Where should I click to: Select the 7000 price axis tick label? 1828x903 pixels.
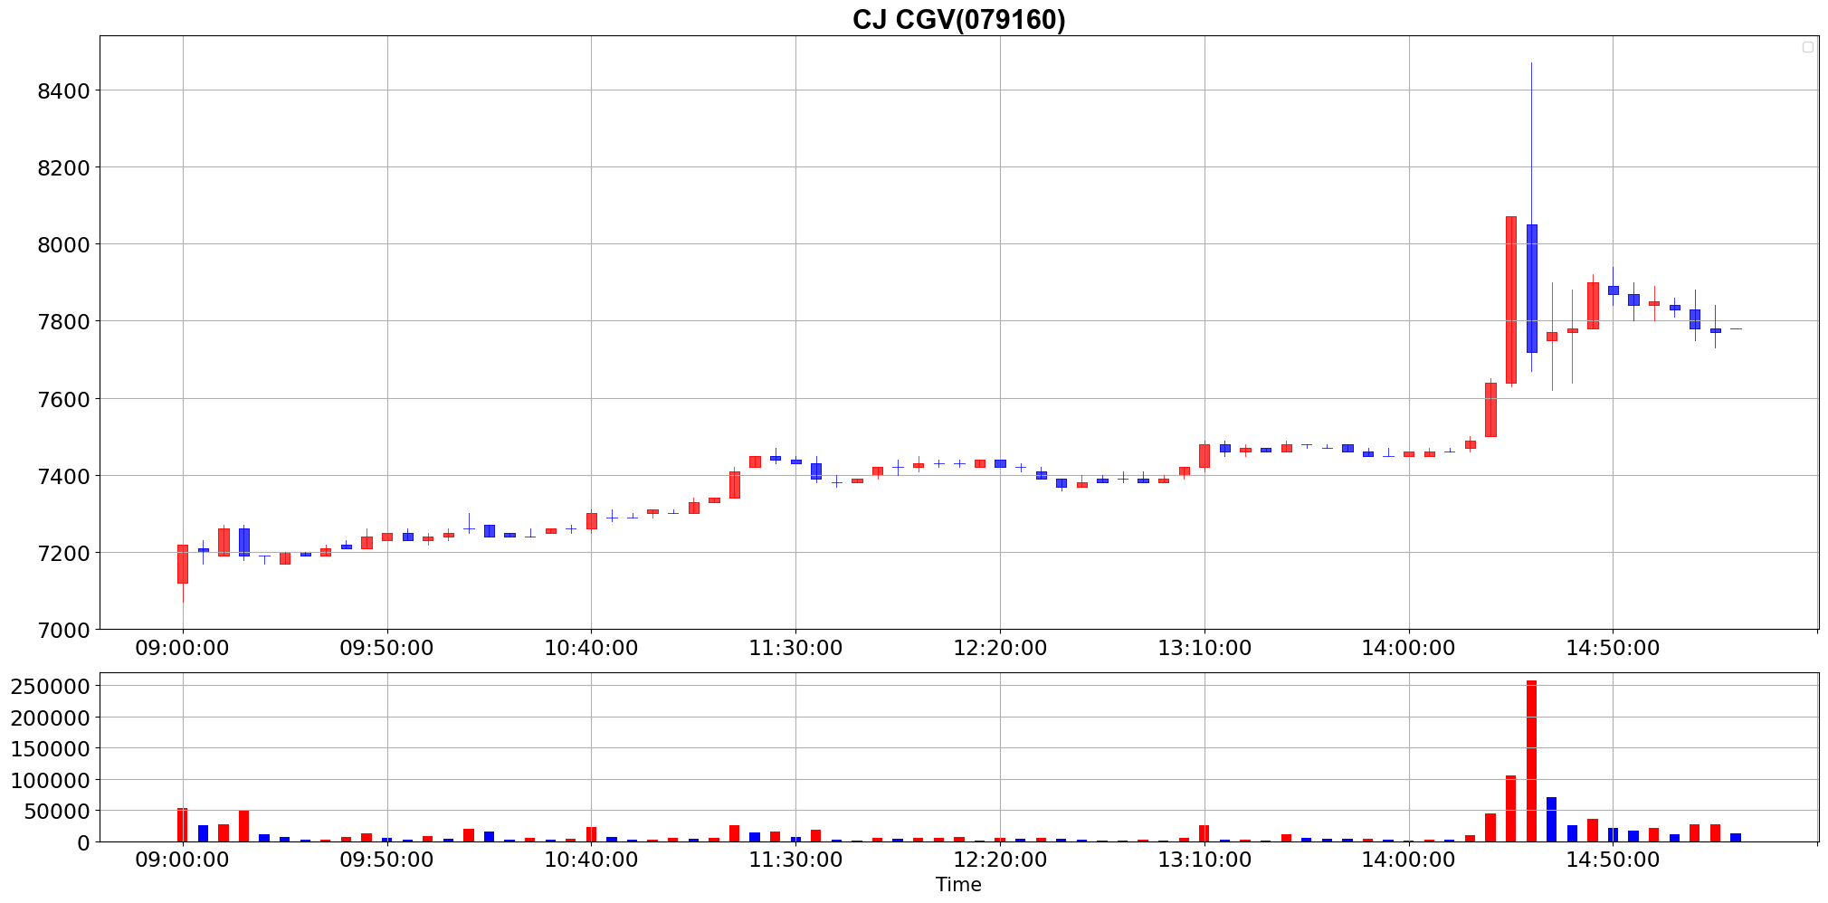(63, 630)
